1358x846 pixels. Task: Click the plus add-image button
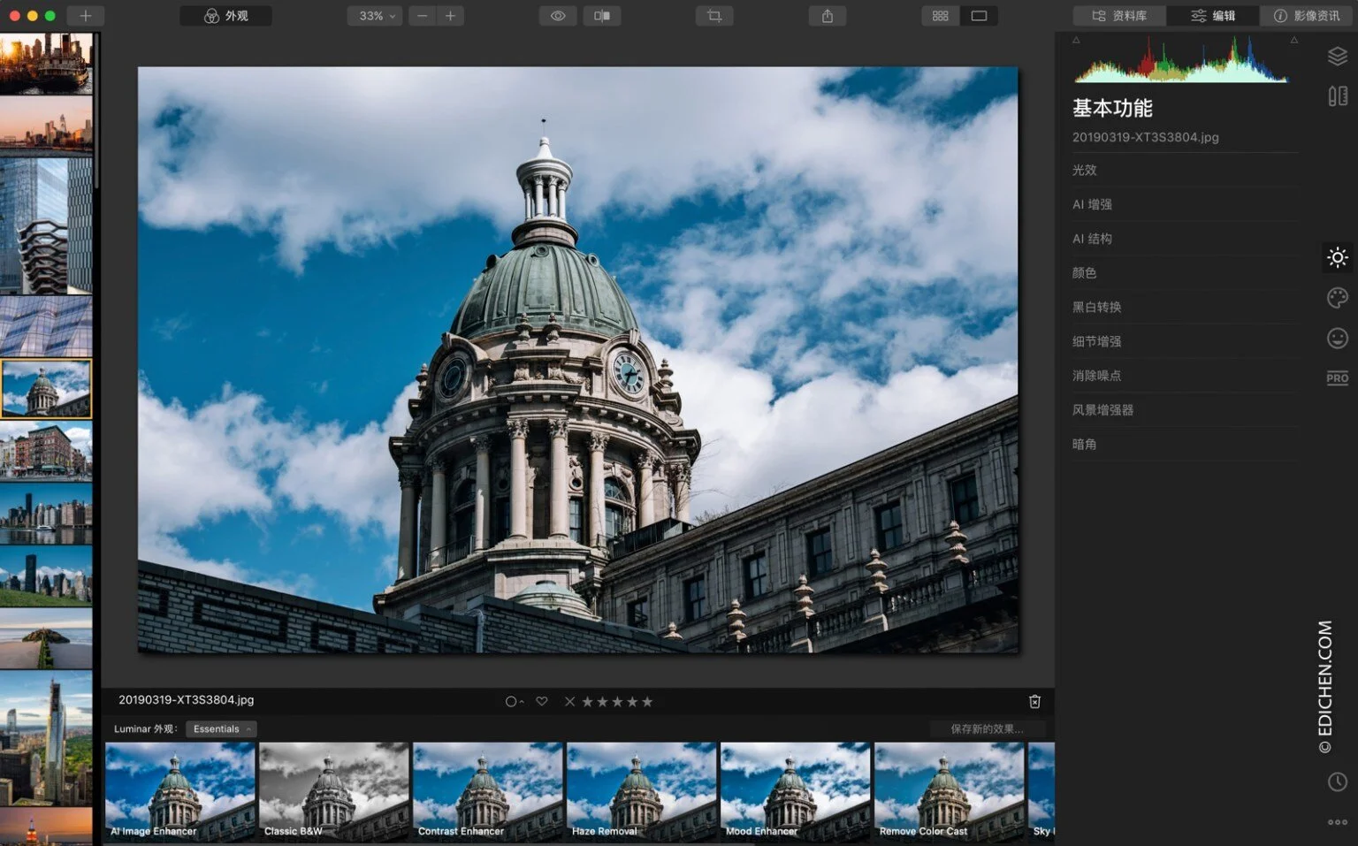click(x=85, y=16)
